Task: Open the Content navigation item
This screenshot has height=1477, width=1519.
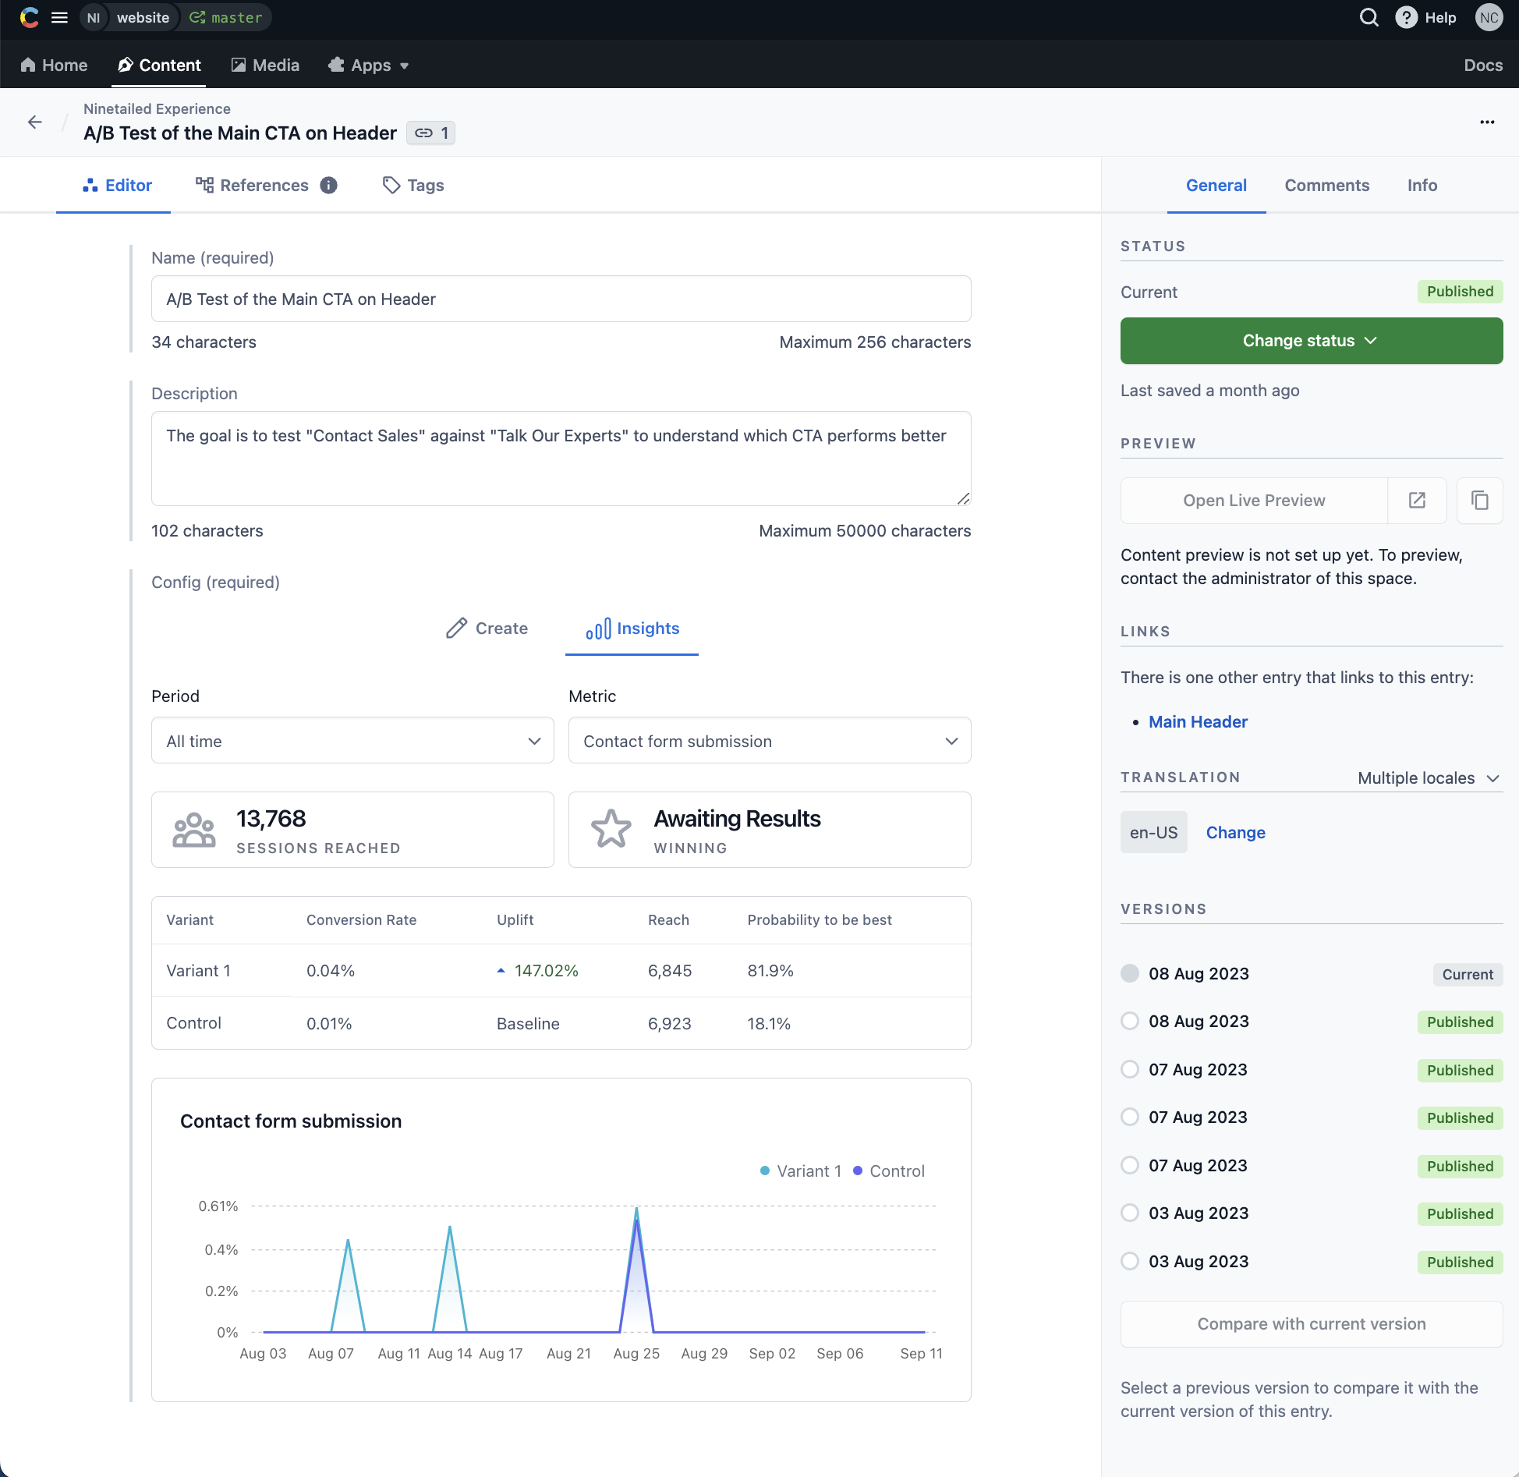Action: [x=159, y=66]
